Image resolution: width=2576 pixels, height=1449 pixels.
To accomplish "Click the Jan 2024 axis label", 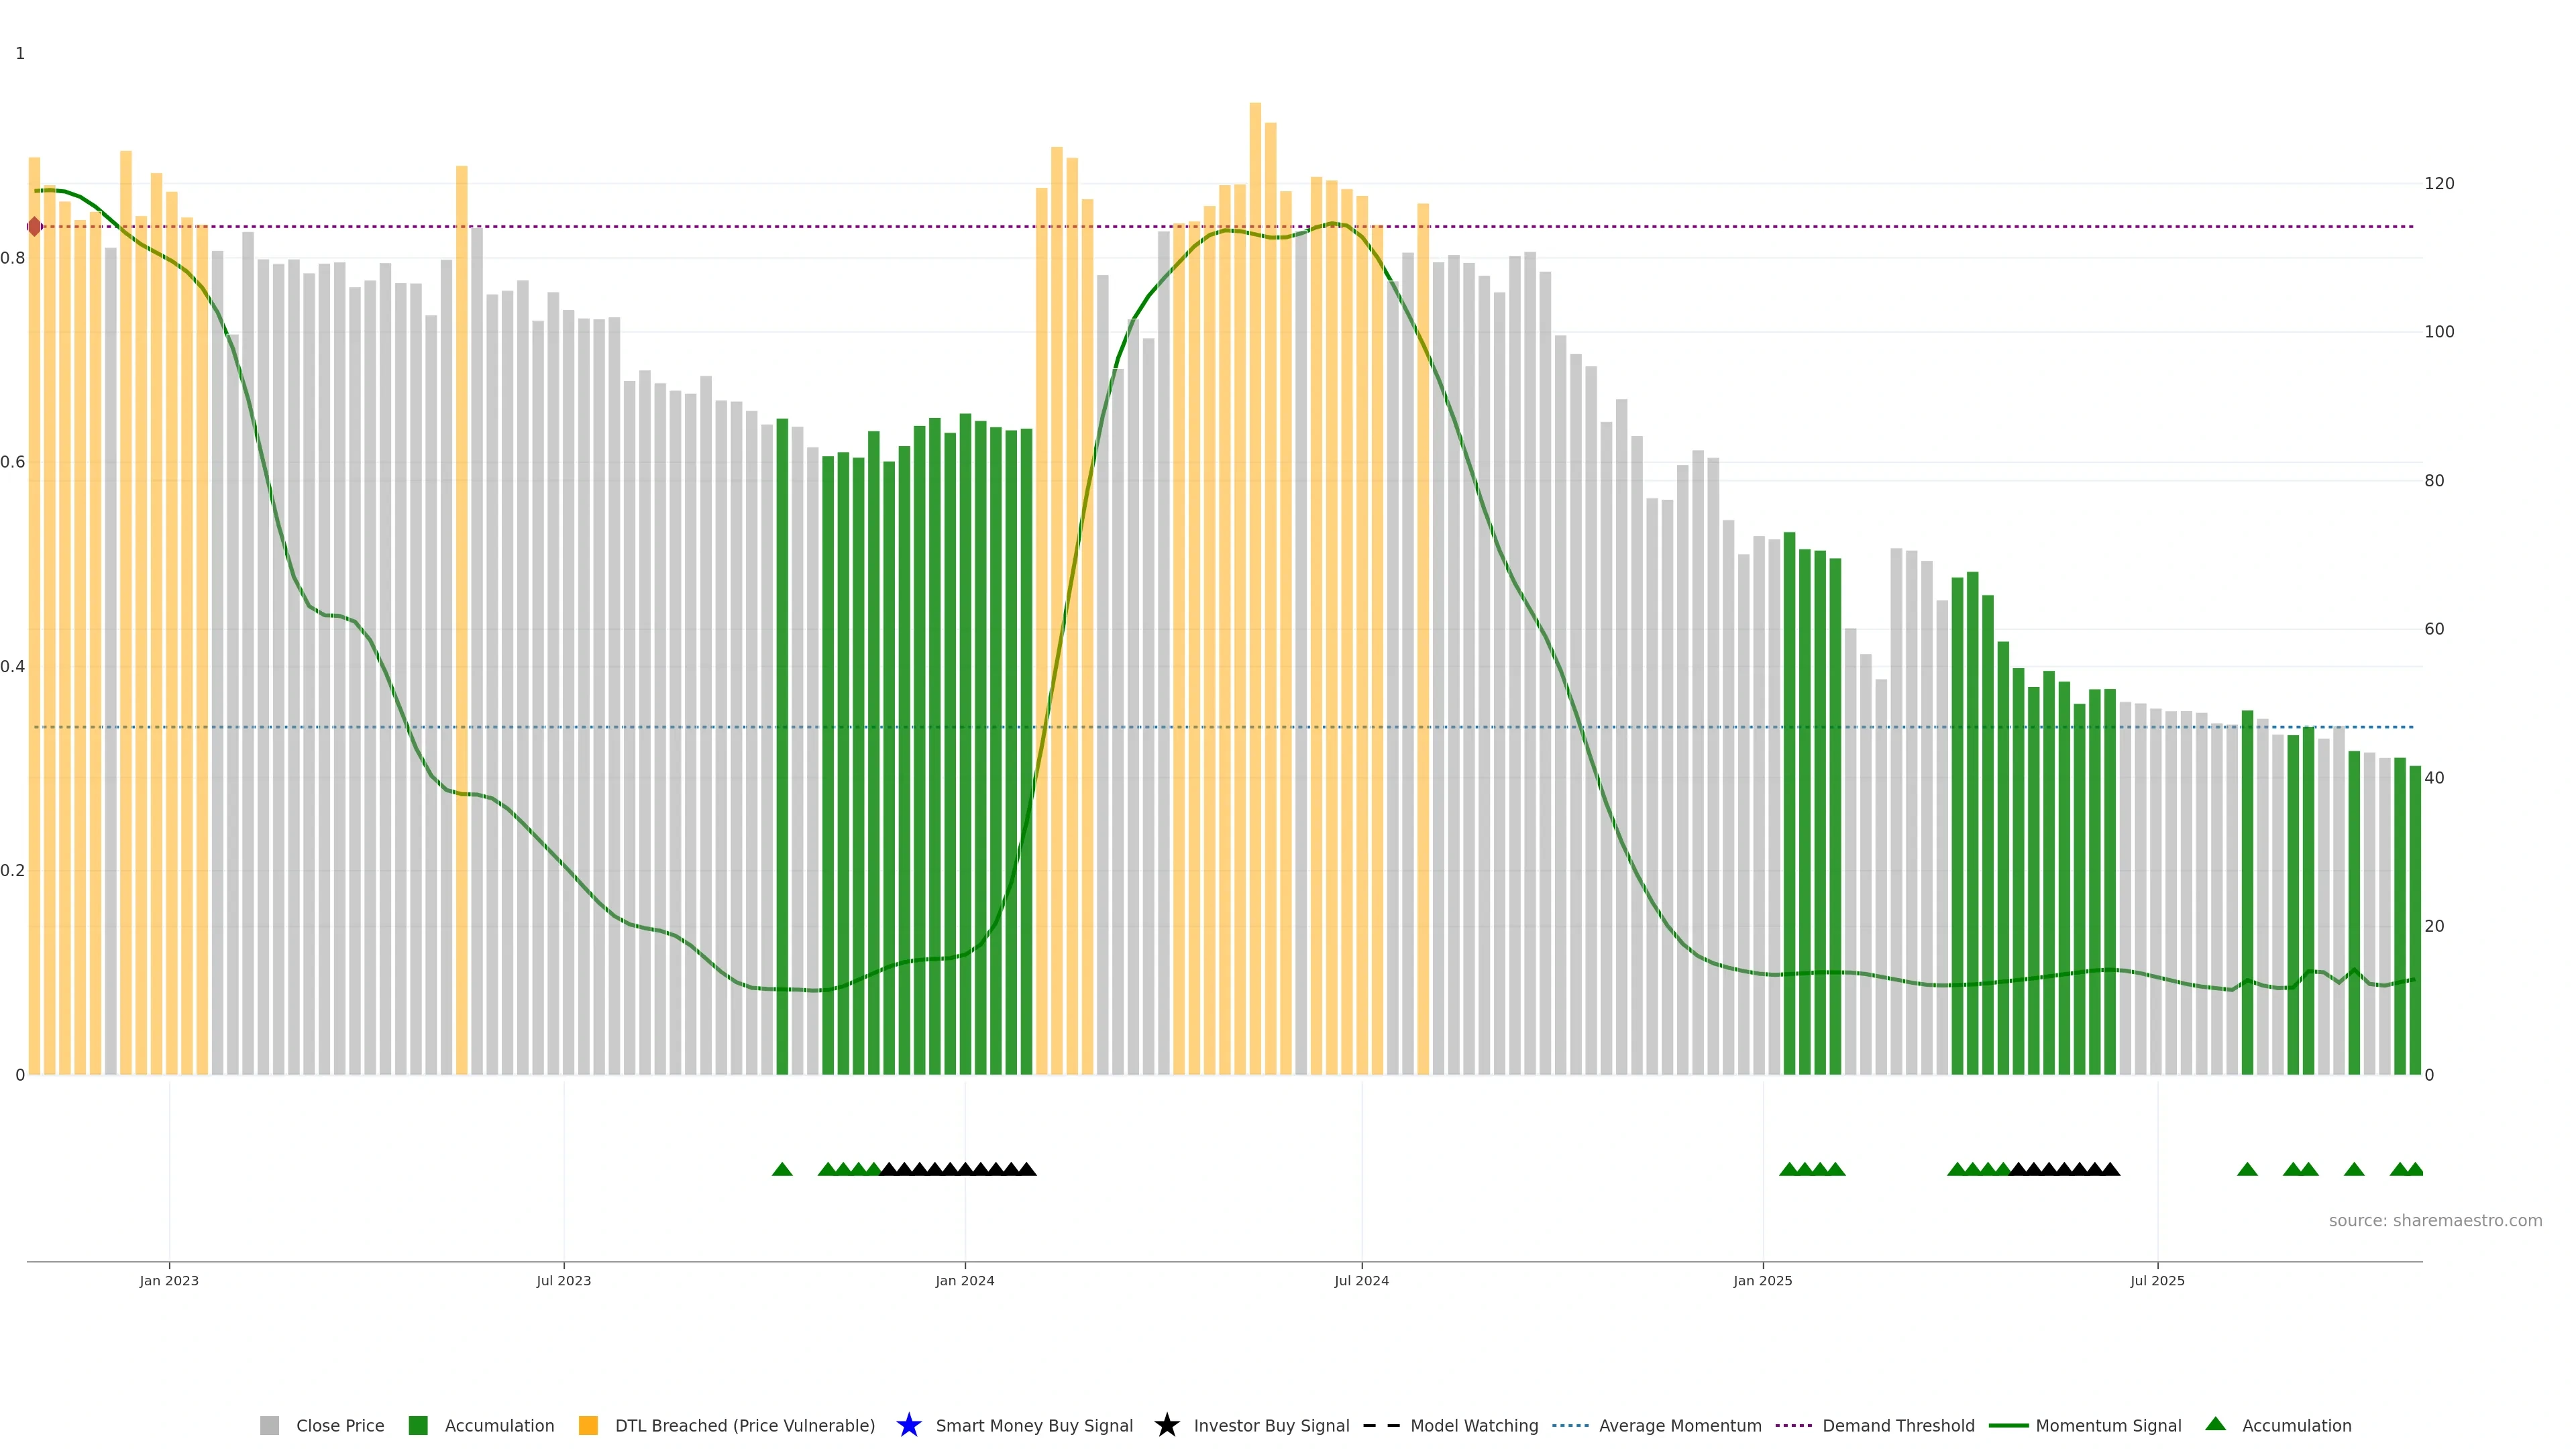I will click(964, 1281).
